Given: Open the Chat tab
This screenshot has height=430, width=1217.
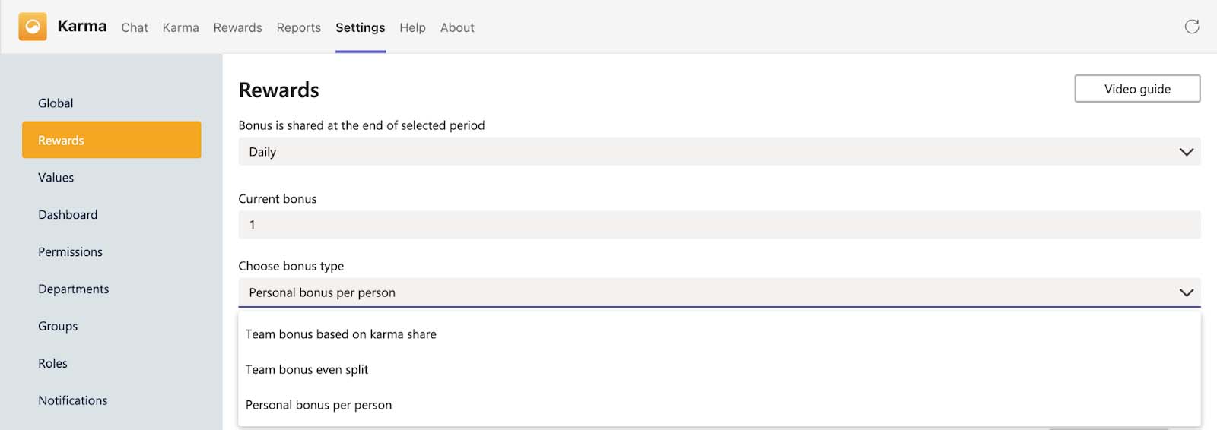Looking at the screenshot, I should (135, 27).
